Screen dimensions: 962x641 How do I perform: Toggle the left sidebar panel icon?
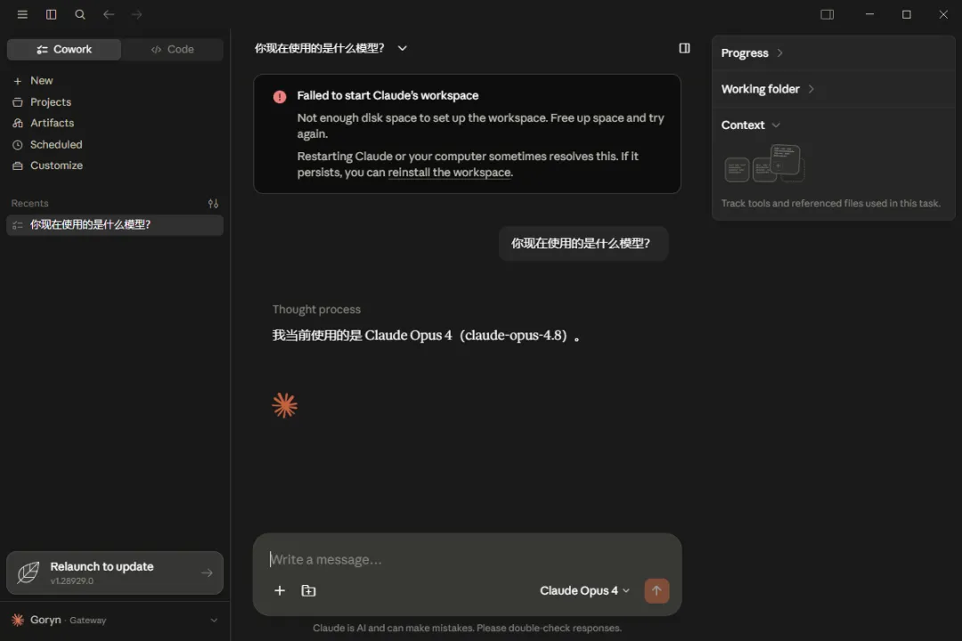[x=51, y=14]
